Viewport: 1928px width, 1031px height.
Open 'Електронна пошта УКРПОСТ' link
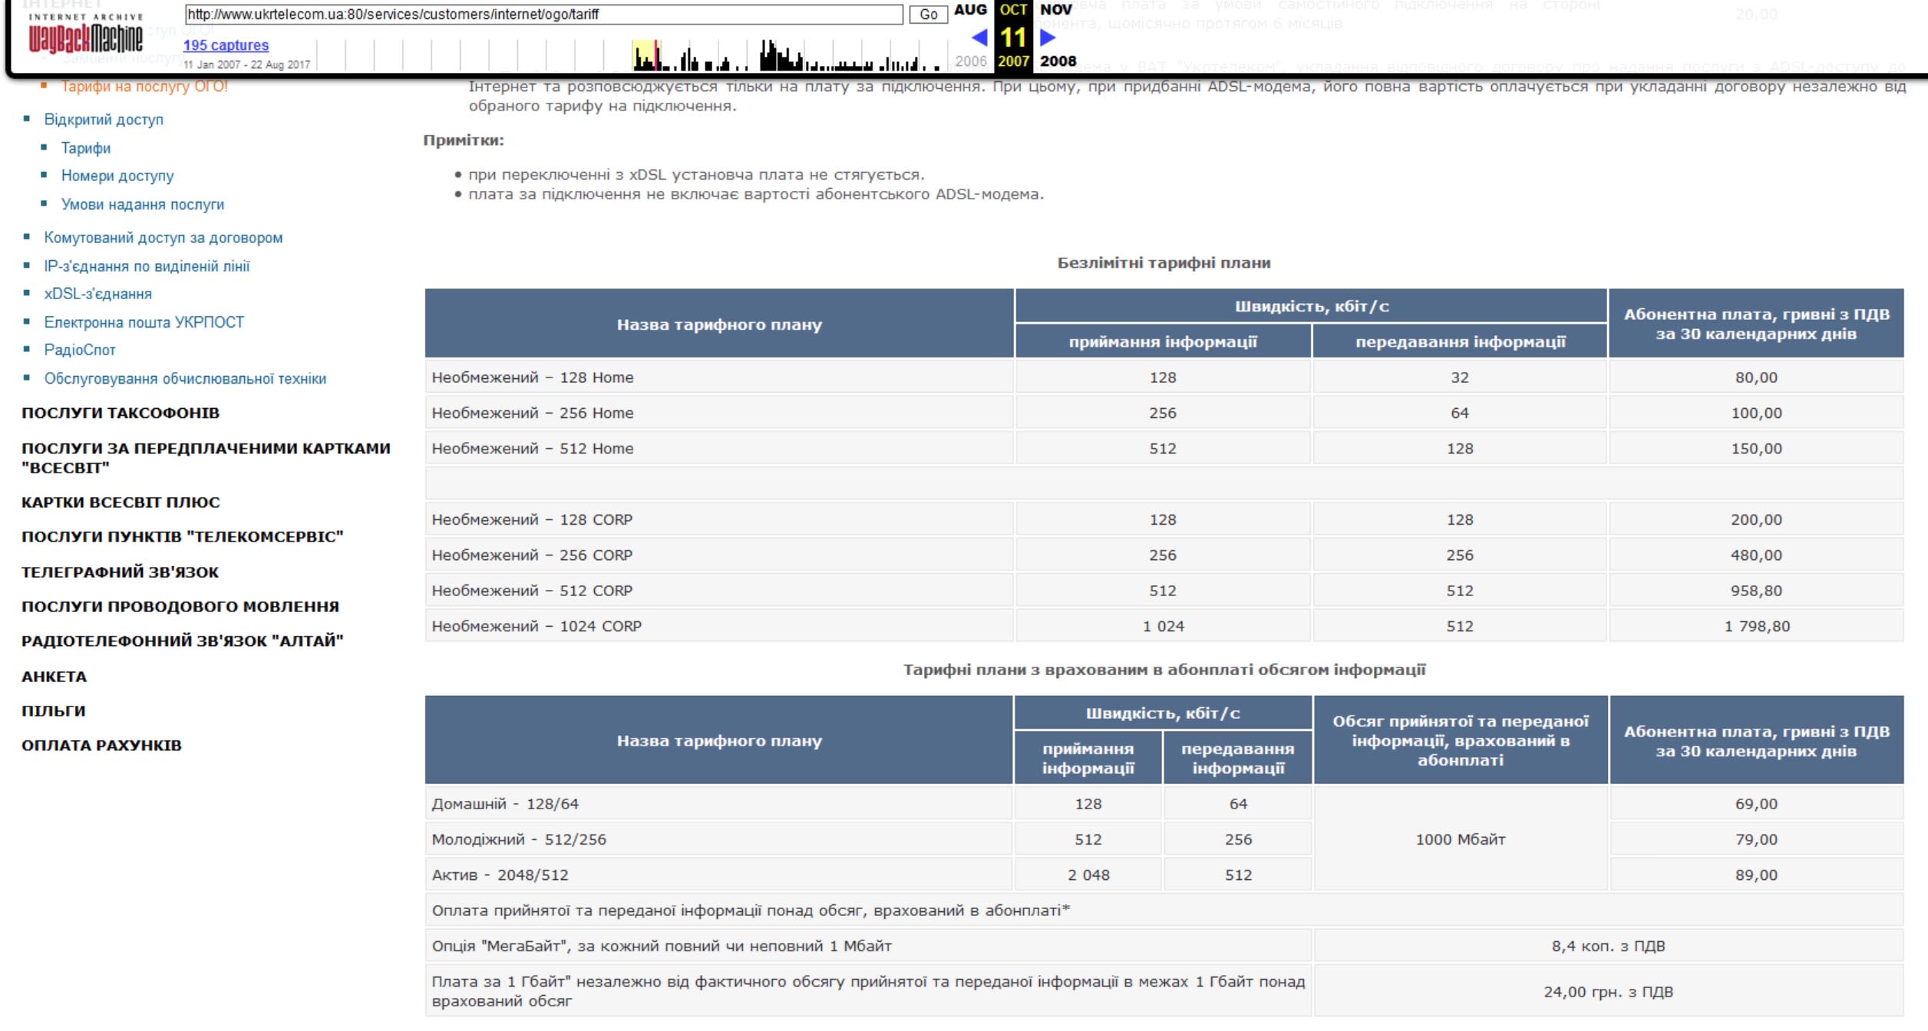click(144, 322)
